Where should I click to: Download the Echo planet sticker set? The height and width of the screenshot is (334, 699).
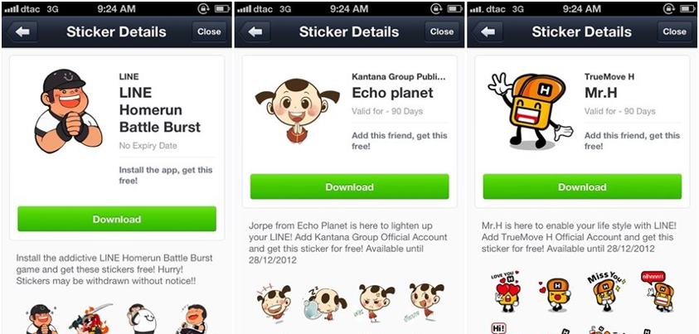(x=350, y=187)
